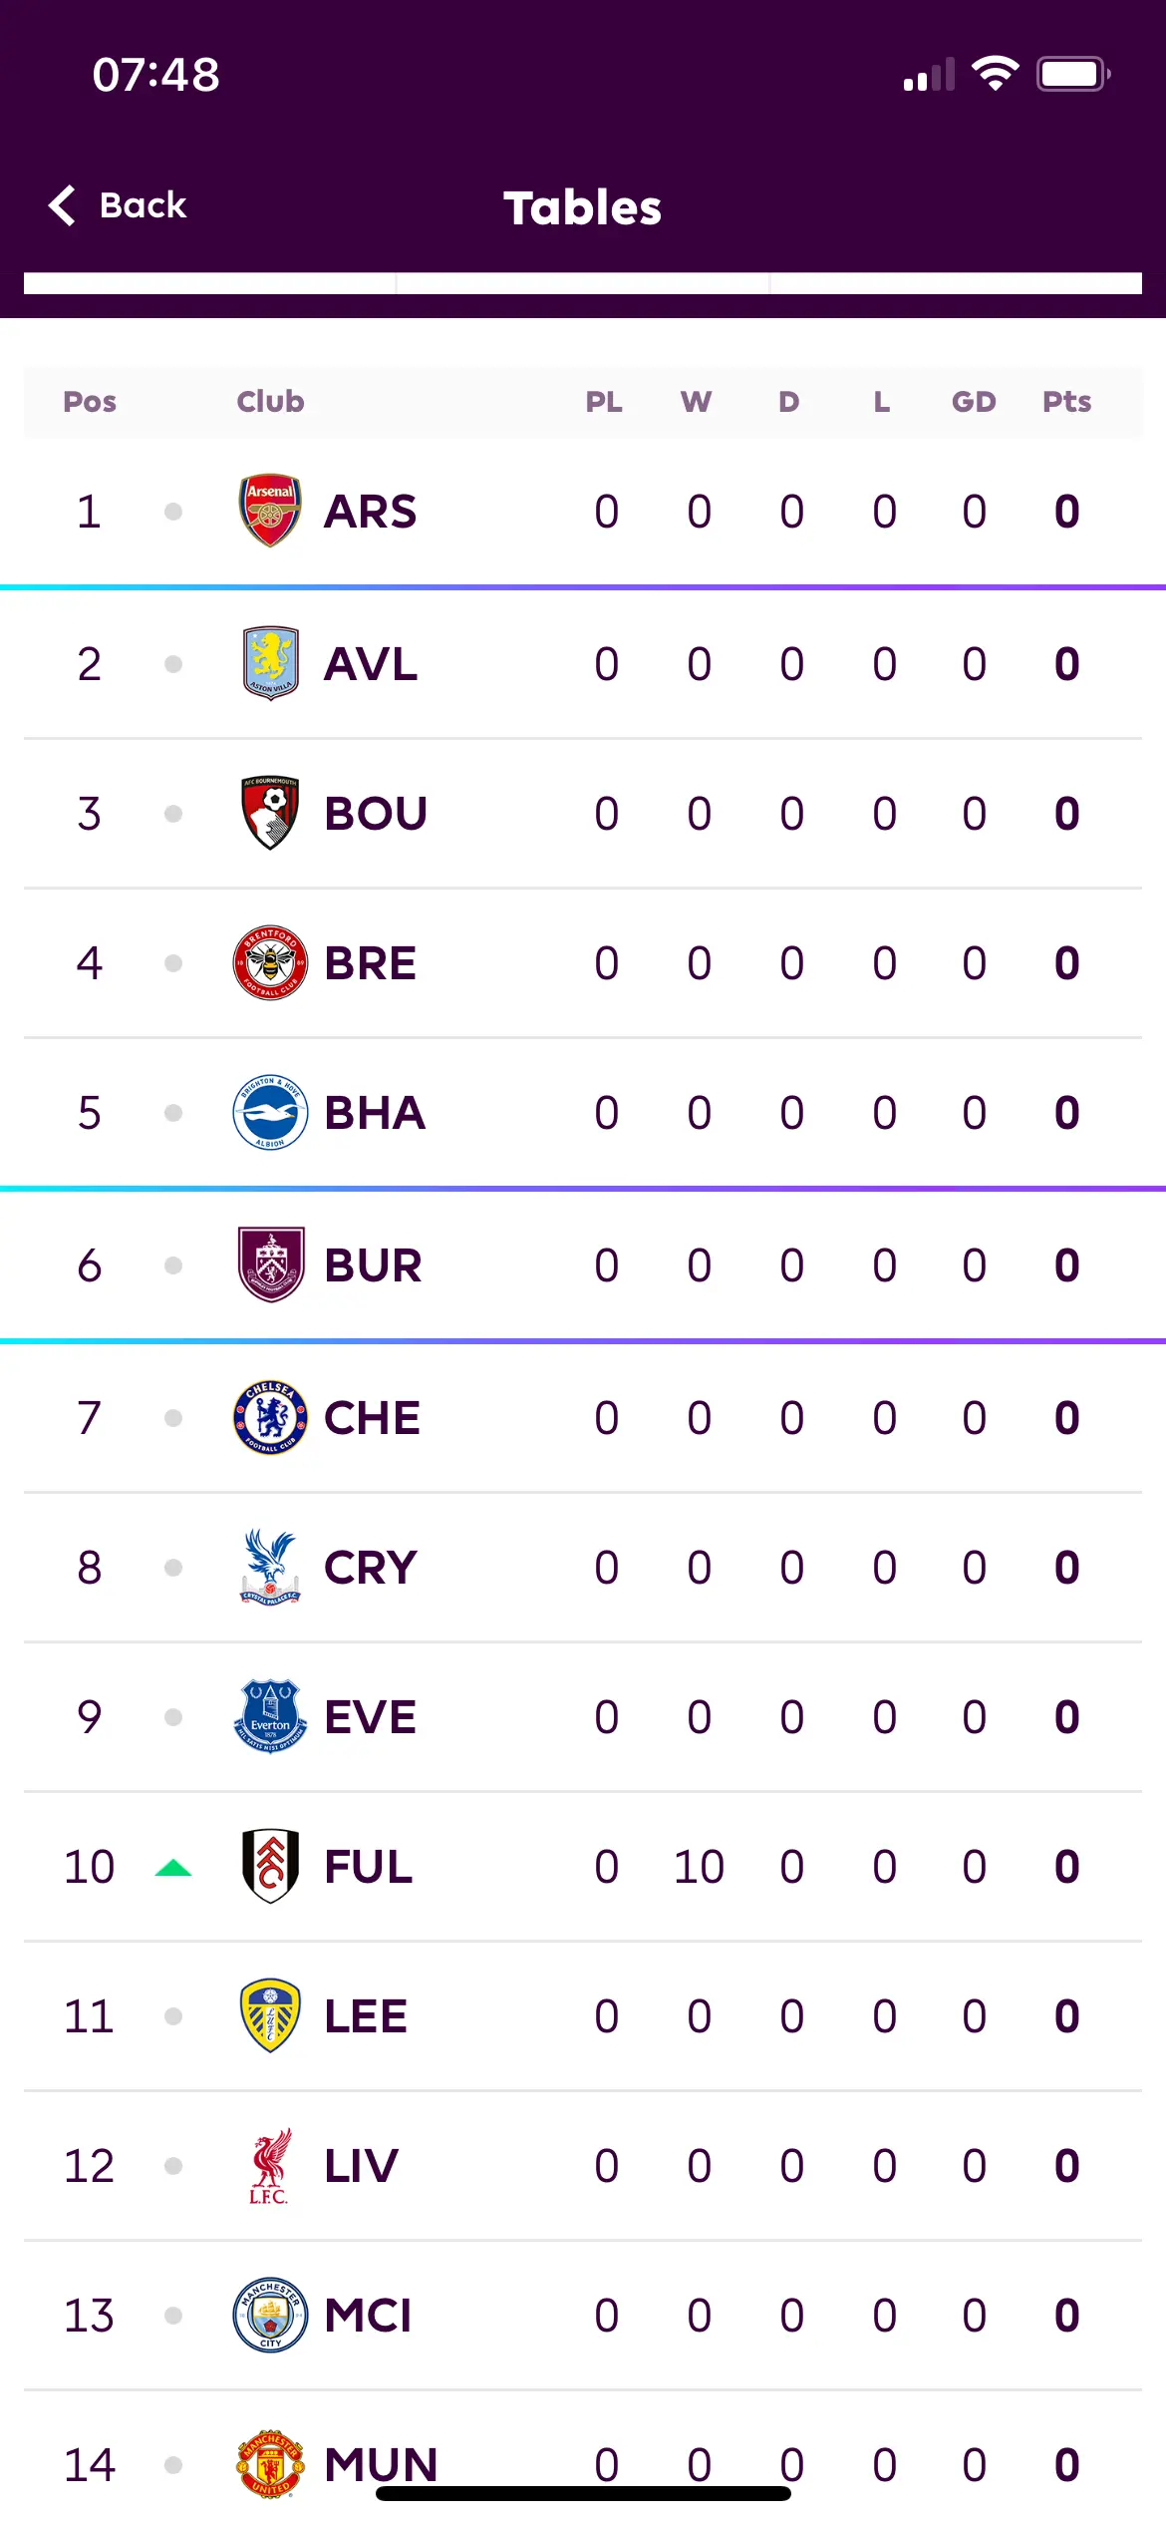Tap the Brentford bee crest

(270, 962)
